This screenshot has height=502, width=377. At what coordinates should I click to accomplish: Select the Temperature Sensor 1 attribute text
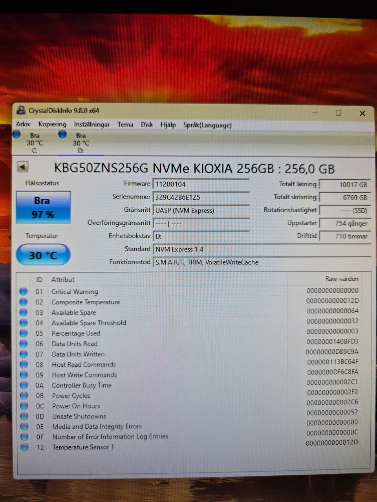(x=83, y=447)
